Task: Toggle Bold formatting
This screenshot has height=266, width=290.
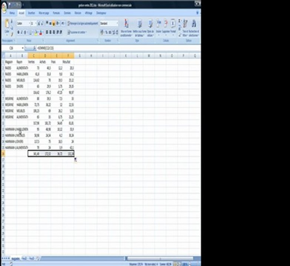Action: (x=18, y=33)
